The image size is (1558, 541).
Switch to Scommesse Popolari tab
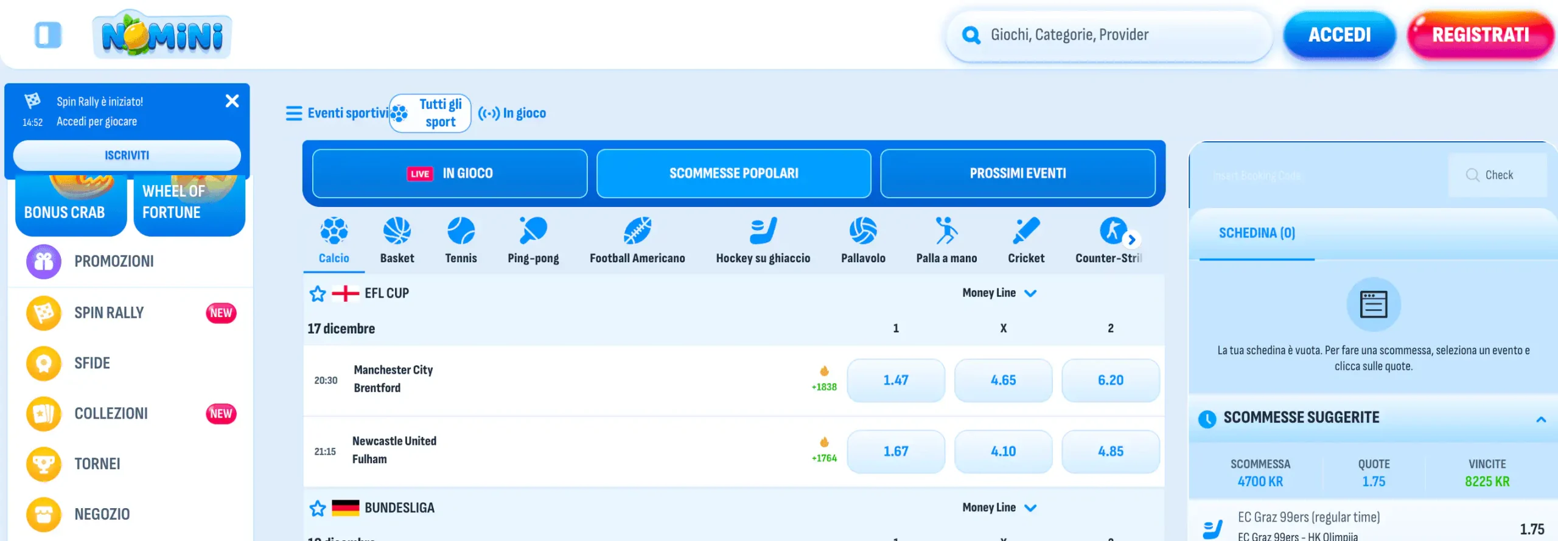point(734,173)
